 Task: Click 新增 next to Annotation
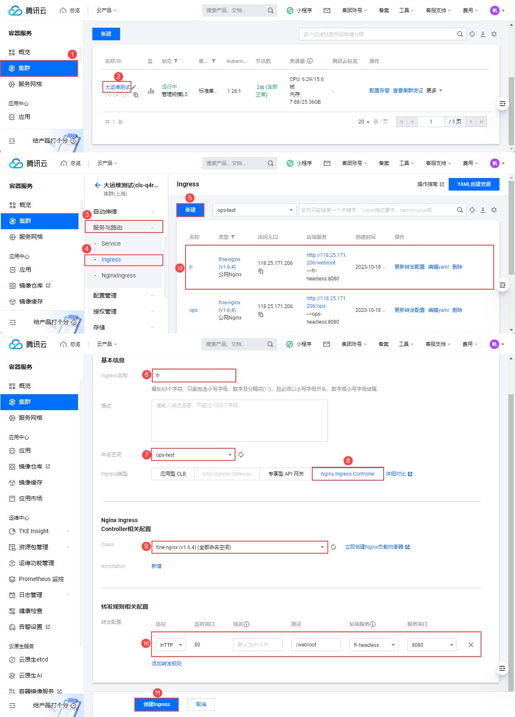click(x=157, y=566)
